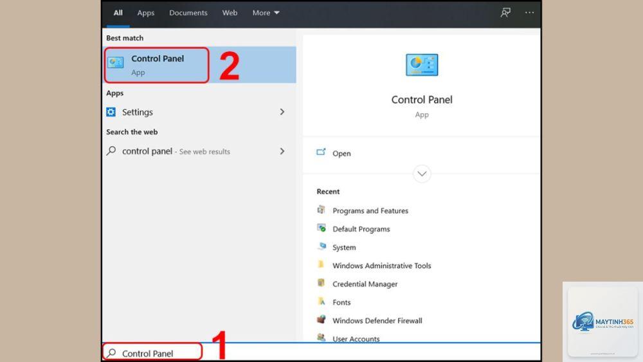
Task: Click the search box magnifier icon
Action: click(x=111, y=352)
